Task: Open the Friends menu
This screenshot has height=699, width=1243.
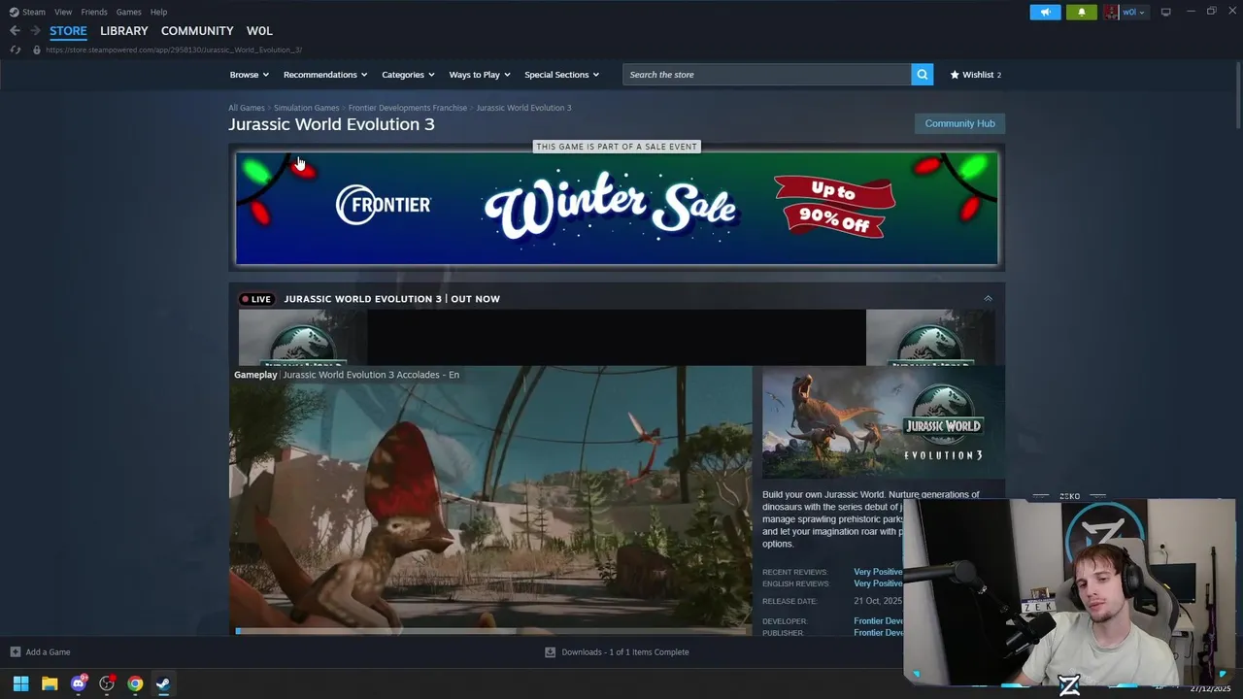Action: tap(94, 12)
